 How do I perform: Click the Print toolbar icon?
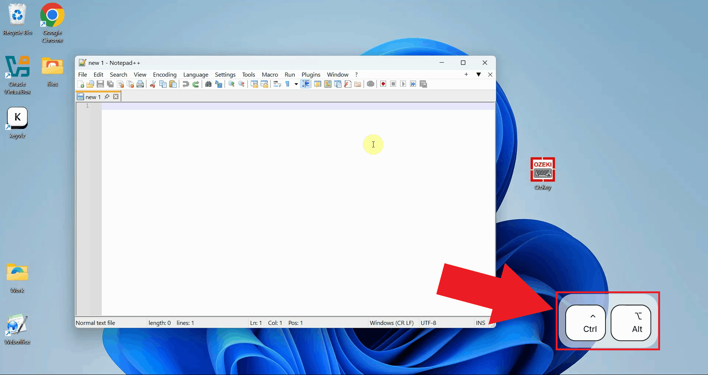(140, 84)
